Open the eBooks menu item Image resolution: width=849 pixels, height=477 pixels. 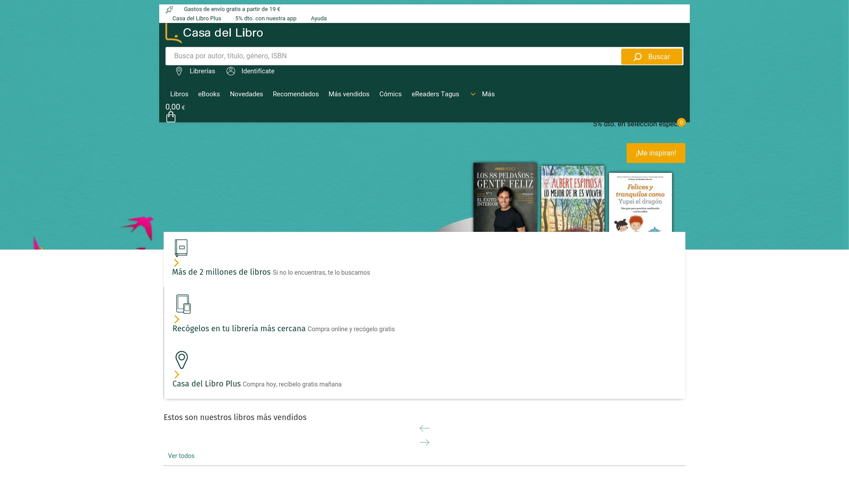click(x=209, y=94)
